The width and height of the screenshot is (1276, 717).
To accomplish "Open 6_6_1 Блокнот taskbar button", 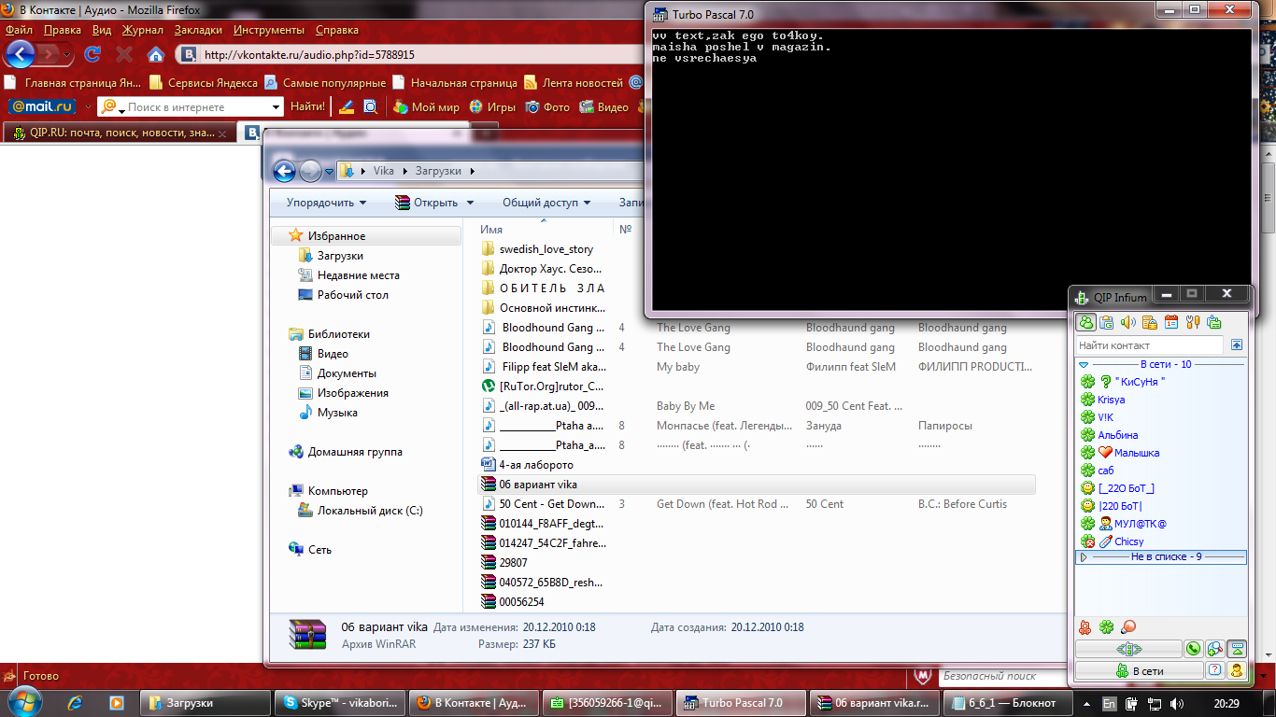I will [1007, 703].
